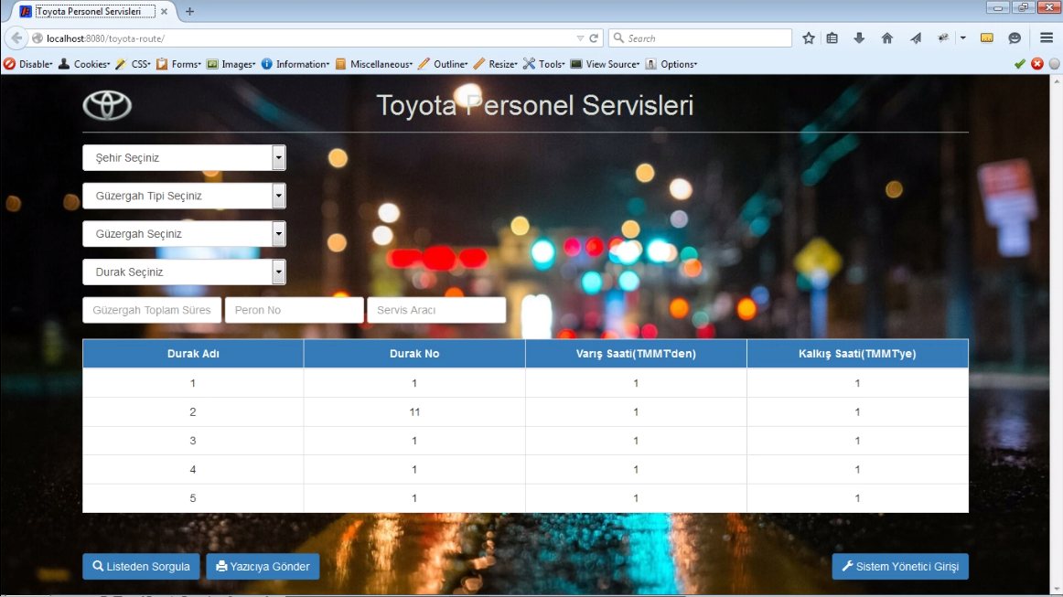Click the Kalkış Saati(TMMT'ye) column header
The width and height of the screenshot is (1063, 597).
click(x=857, y=354)
